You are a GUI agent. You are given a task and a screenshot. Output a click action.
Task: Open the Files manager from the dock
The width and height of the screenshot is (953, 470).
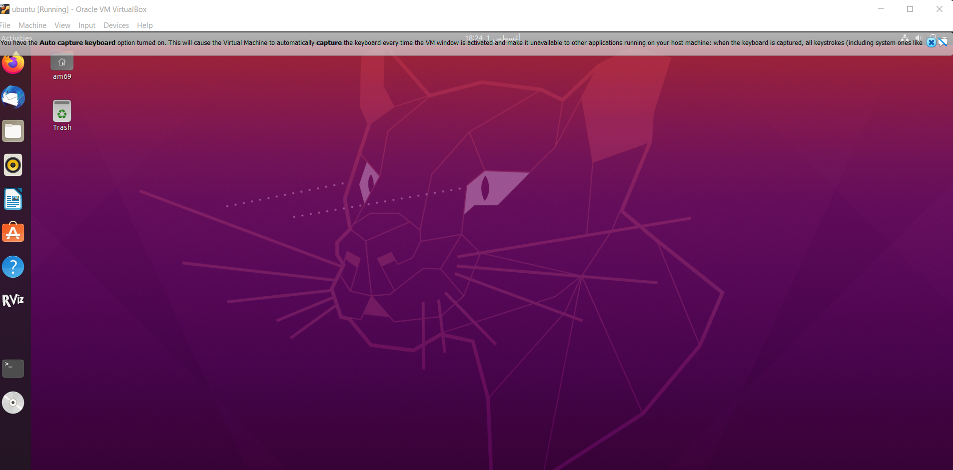point(13,131)
